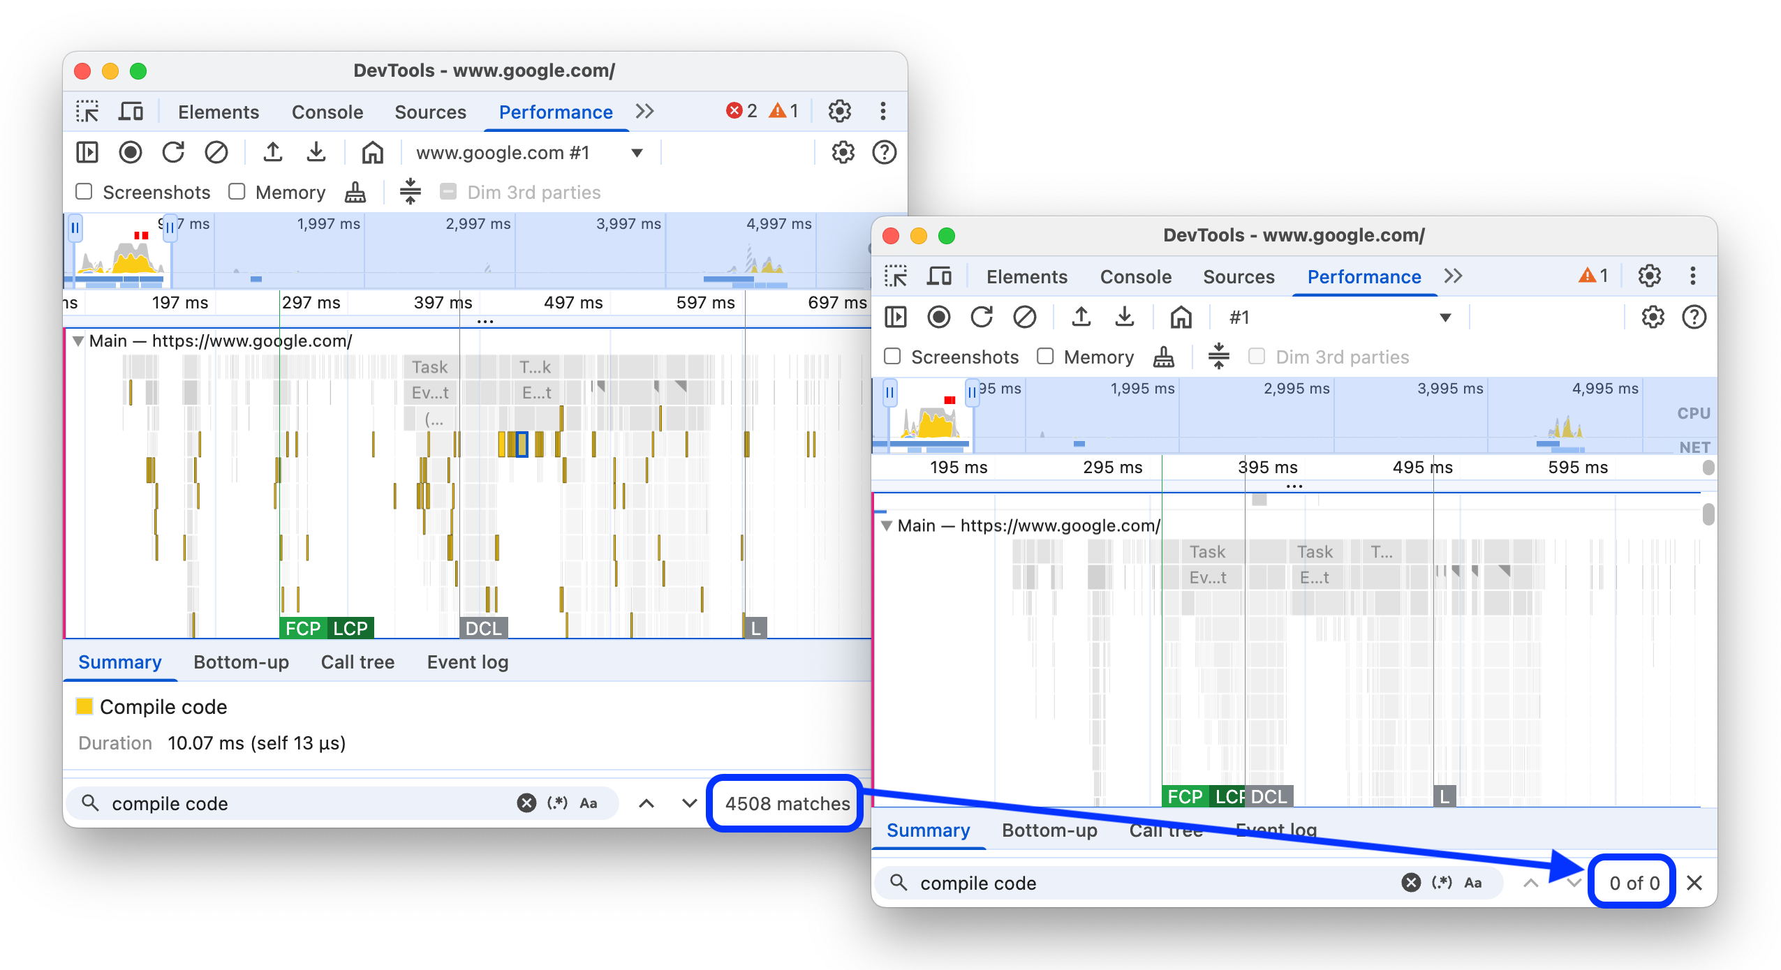Clear the current performance recording
This screenshot has width=1781, height=970.
click(217, 152)
